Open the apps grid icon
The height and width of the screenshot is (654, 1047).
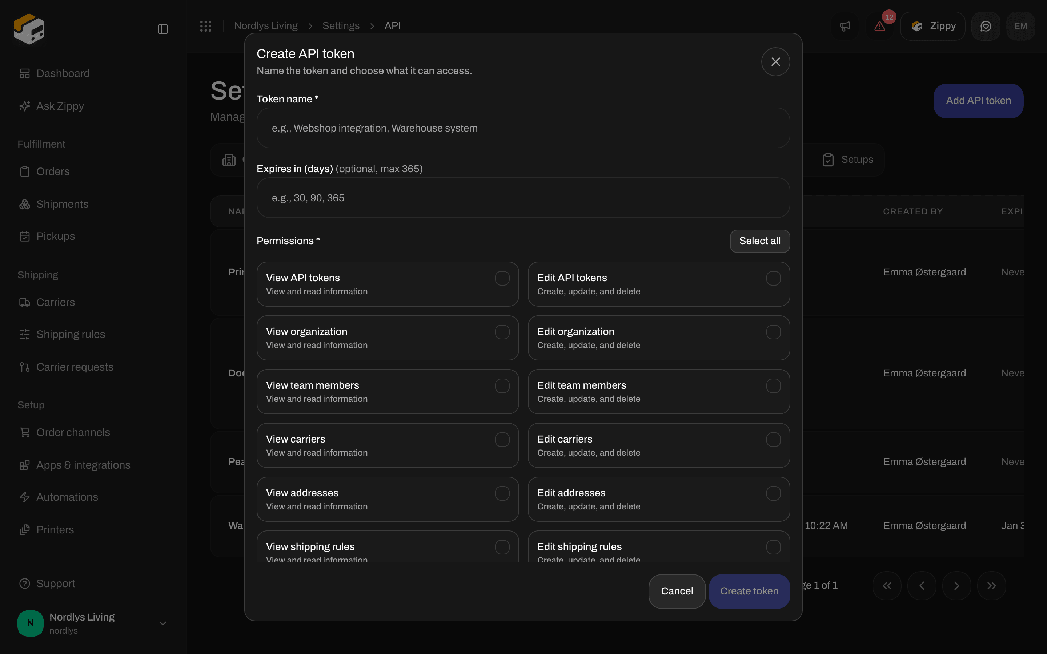(205, 26)
